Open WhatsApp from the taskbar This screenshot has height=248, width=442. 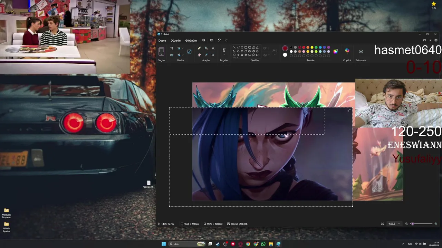click(263, 244)
